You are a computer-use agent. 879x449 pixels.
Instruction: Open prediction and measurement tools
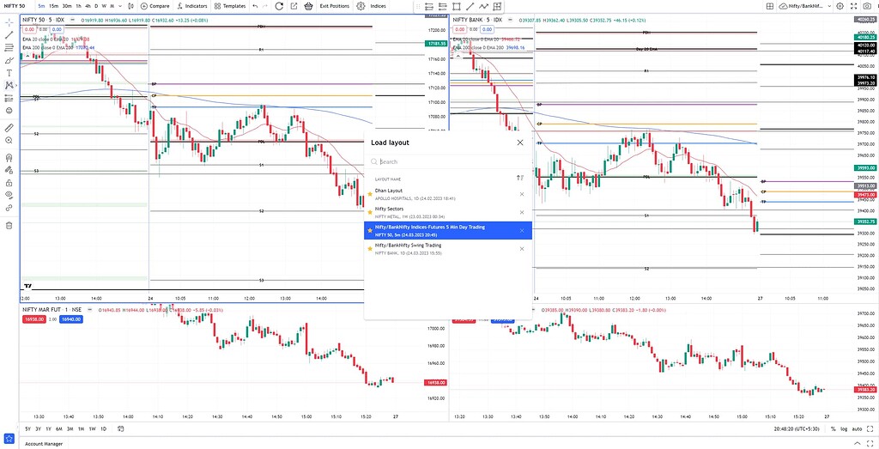9,98
